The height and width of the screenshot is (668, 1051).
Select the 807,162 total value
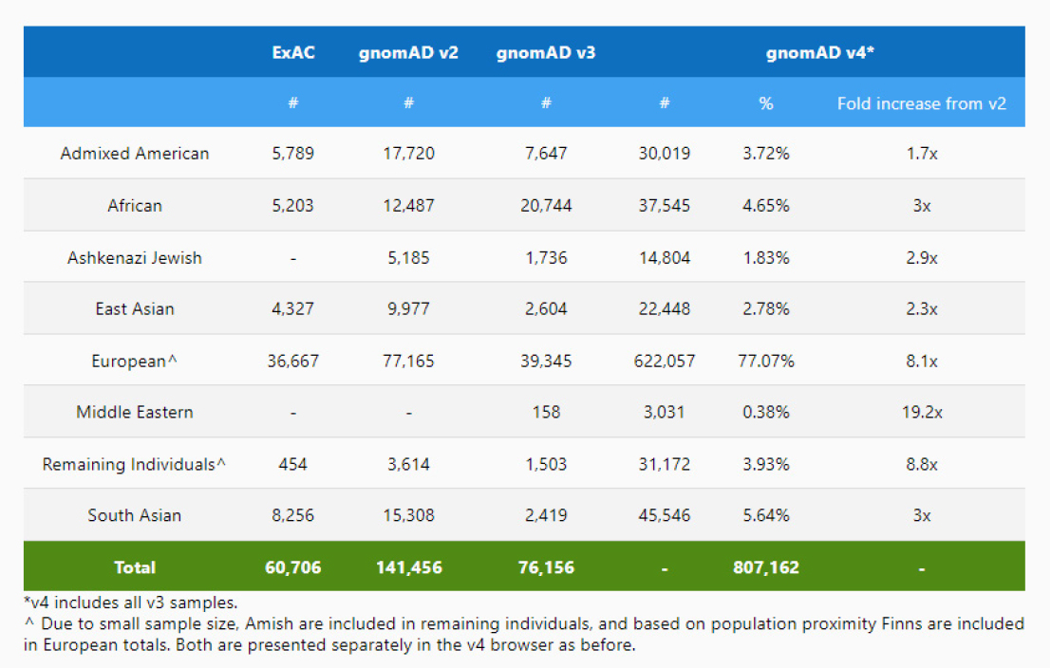tap(765, 567)
